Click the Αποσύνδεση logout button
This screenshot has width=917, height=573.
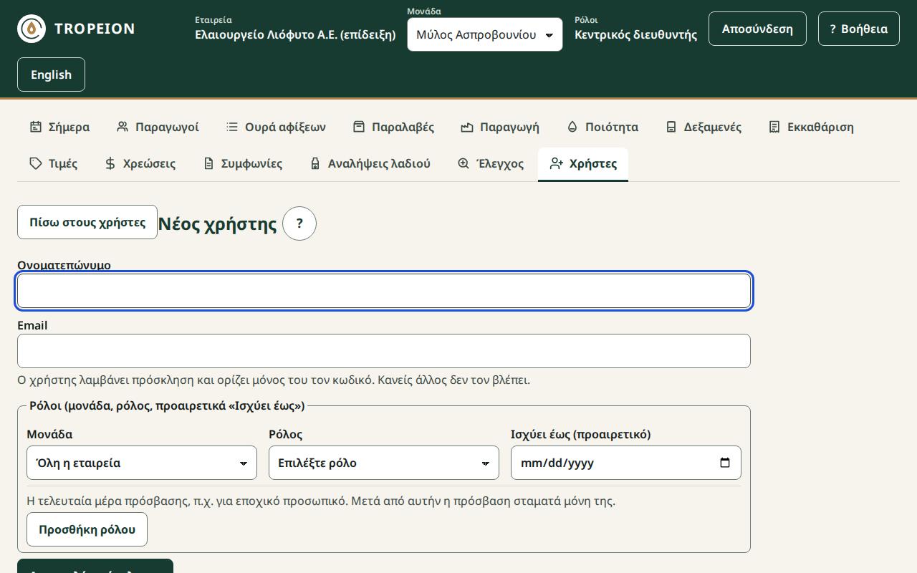pos(757,29)
